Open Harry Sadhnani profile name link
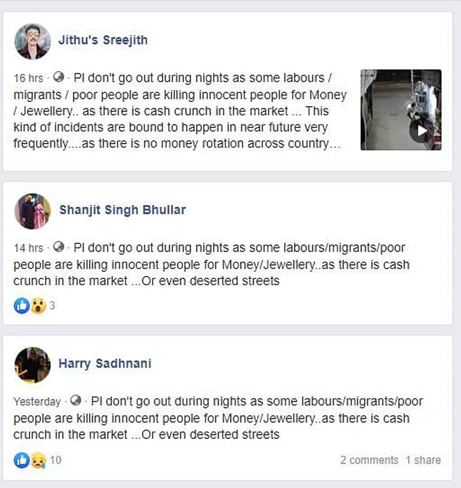 click(105, 364)
